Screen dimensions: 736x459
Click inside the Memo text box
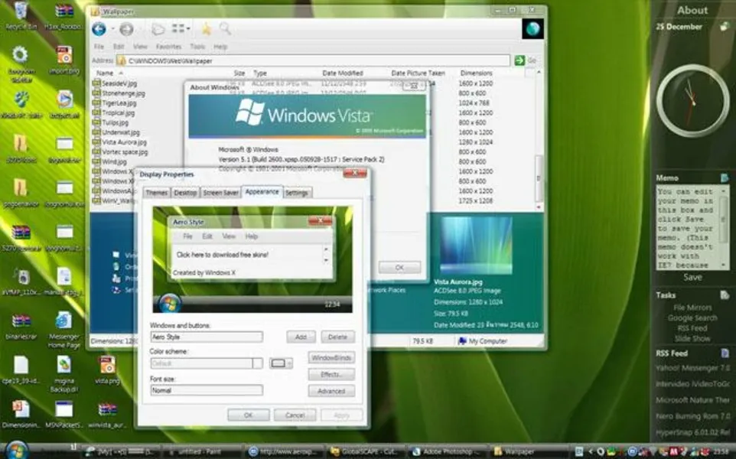(689, 228)
